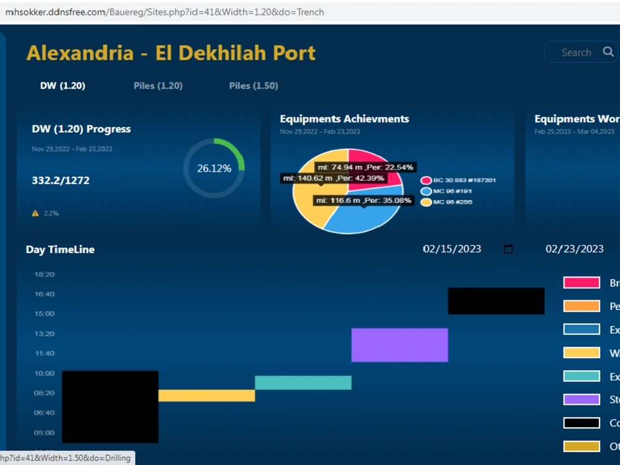Switch to the Piles (1.50) tab
Image resolution: width=620 pixels, height=465 pixels.
(253, 86)
